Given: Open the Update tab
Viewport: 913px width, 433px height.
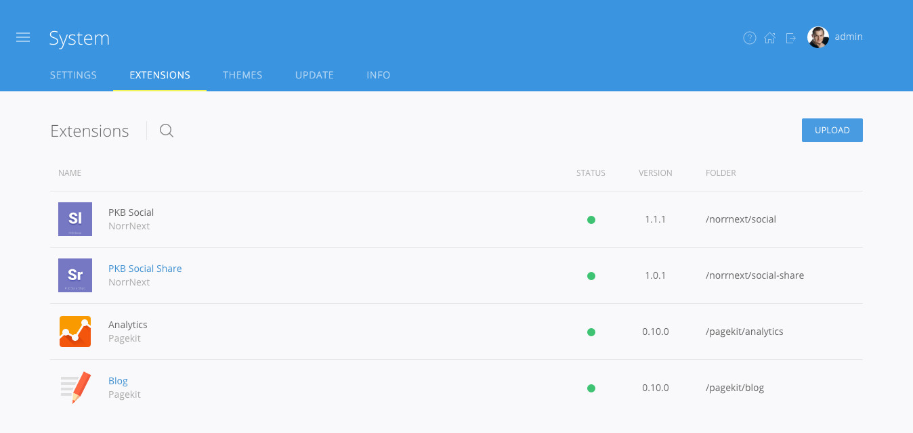Looking at the screenshot, I should (314, 75).
